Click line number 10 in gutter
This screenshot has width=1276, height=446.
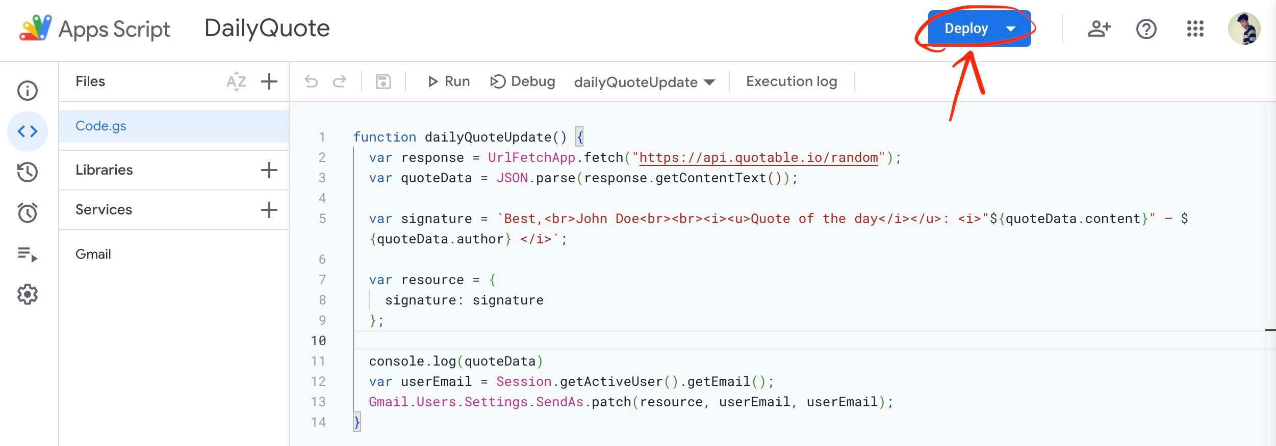coord(318,341)
